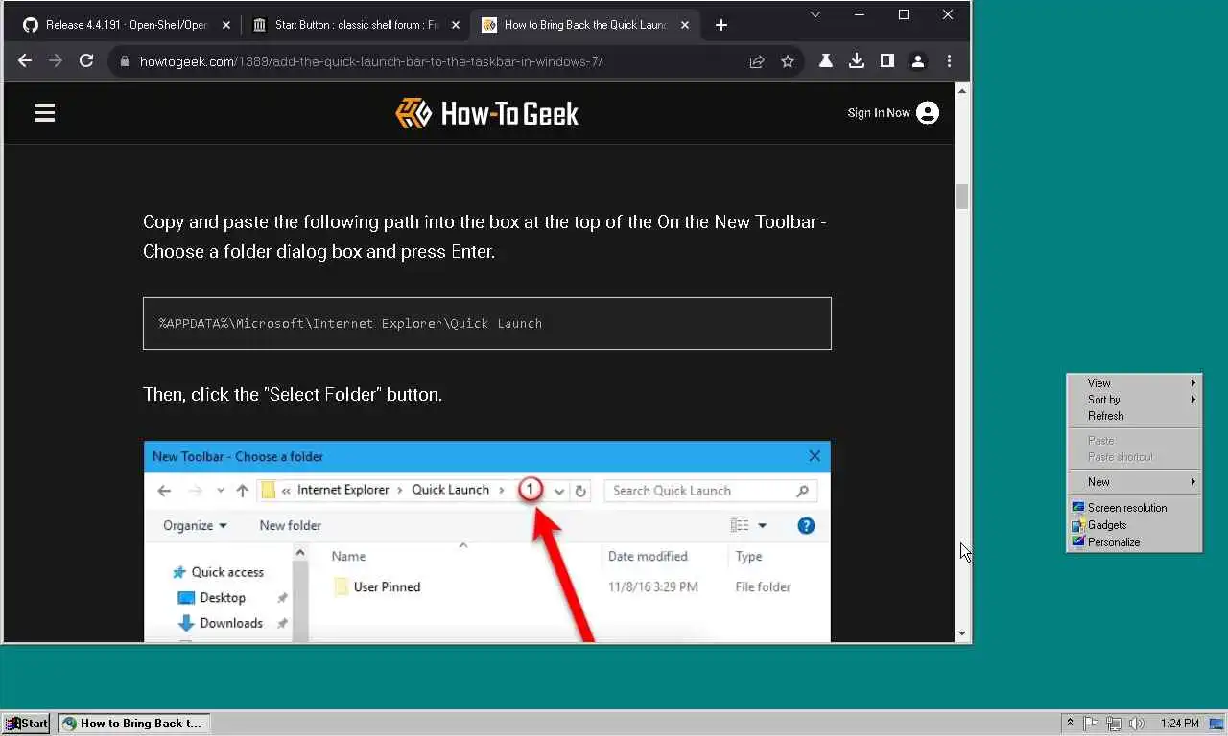The width and height of the screenshot is (1228, 736).
Task: Click the show desktop icon beside the clock
Action: click(1216, 724)
